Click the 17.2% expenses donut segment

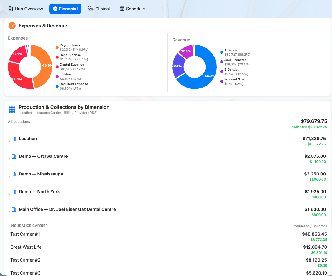18,55
